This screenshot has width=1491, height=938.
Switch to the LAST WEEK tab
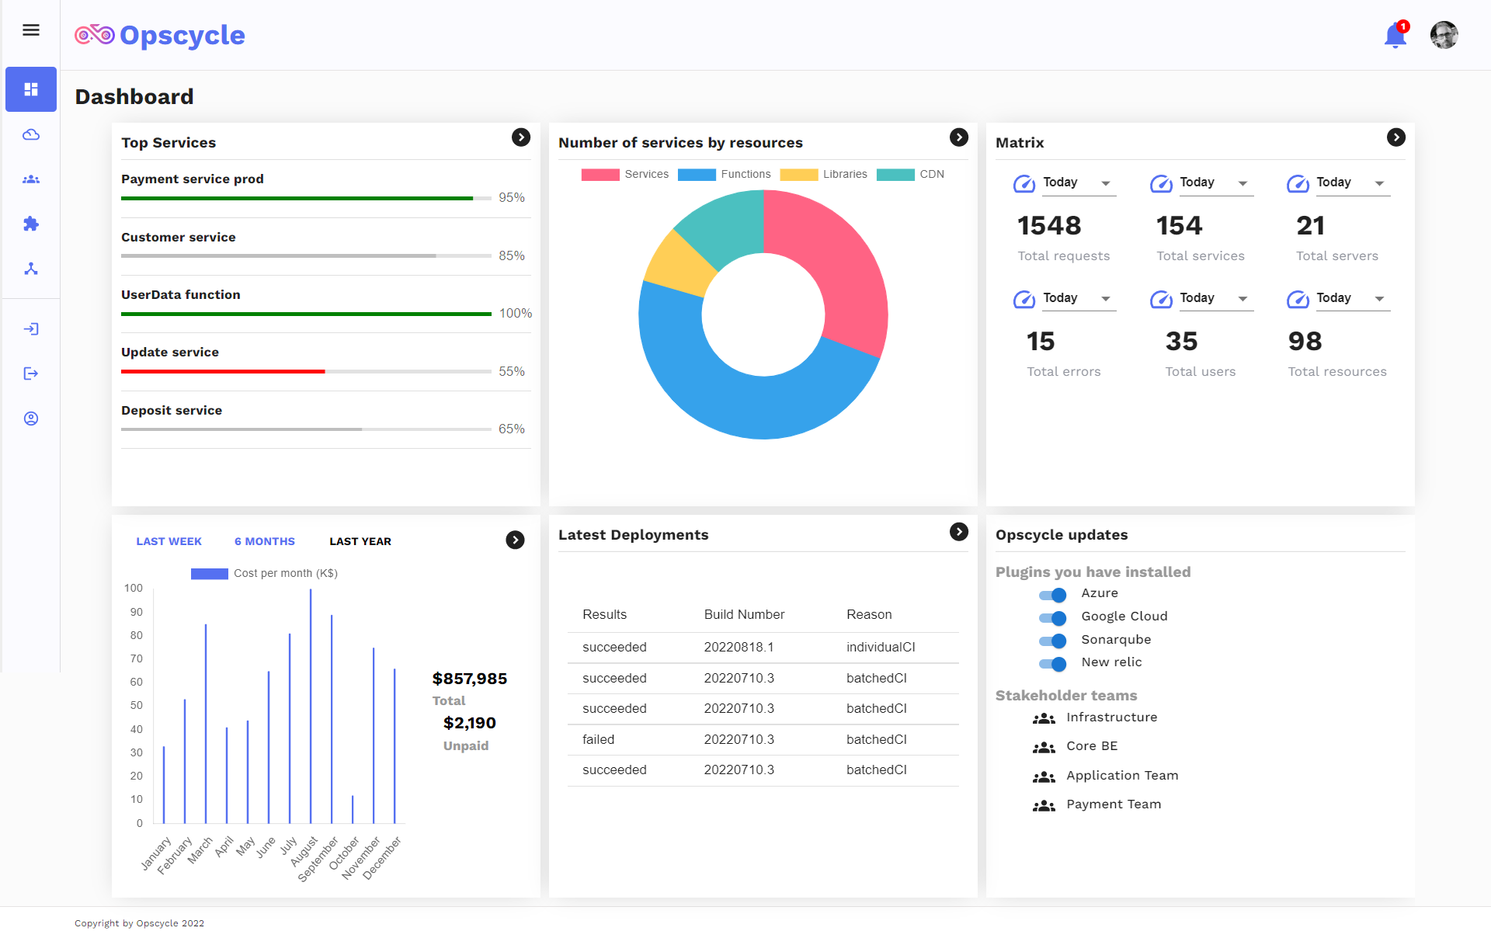pos(169,541)
